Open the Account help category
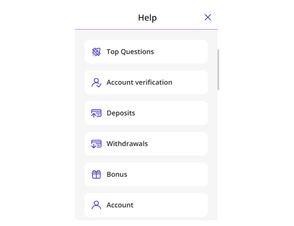This screenshot has width=294, height=226. click(146, 205)
